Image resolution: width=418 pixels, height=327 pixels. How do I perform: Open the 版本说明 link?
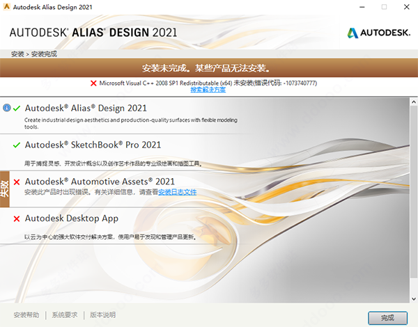click(102, 315)
